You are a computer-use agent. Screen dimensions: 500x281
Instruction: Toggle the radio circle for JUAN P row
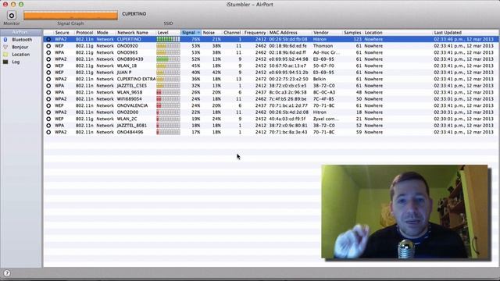click(x=48, y=73)
